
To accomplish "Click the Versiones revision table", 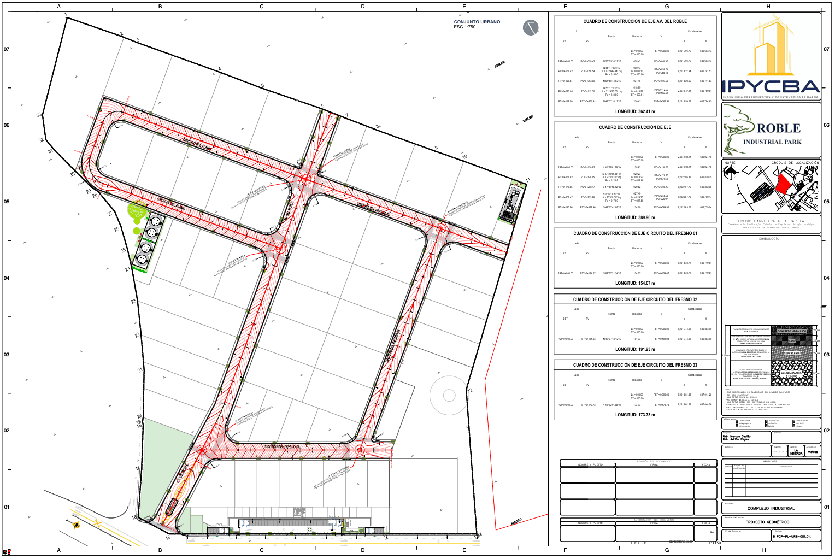I will point(771,479).
